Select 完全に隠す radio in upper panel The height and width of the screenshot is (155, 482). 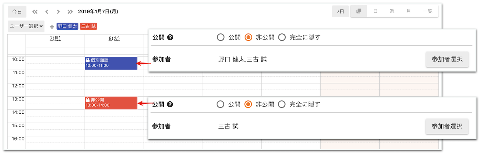tap(282, 37)
